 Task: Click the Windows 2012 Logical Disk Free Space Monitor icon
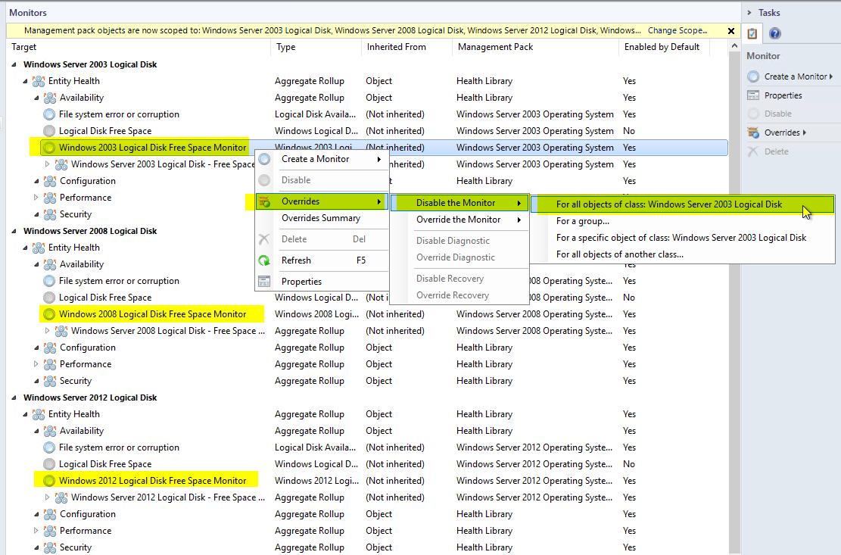pos(49,481)
